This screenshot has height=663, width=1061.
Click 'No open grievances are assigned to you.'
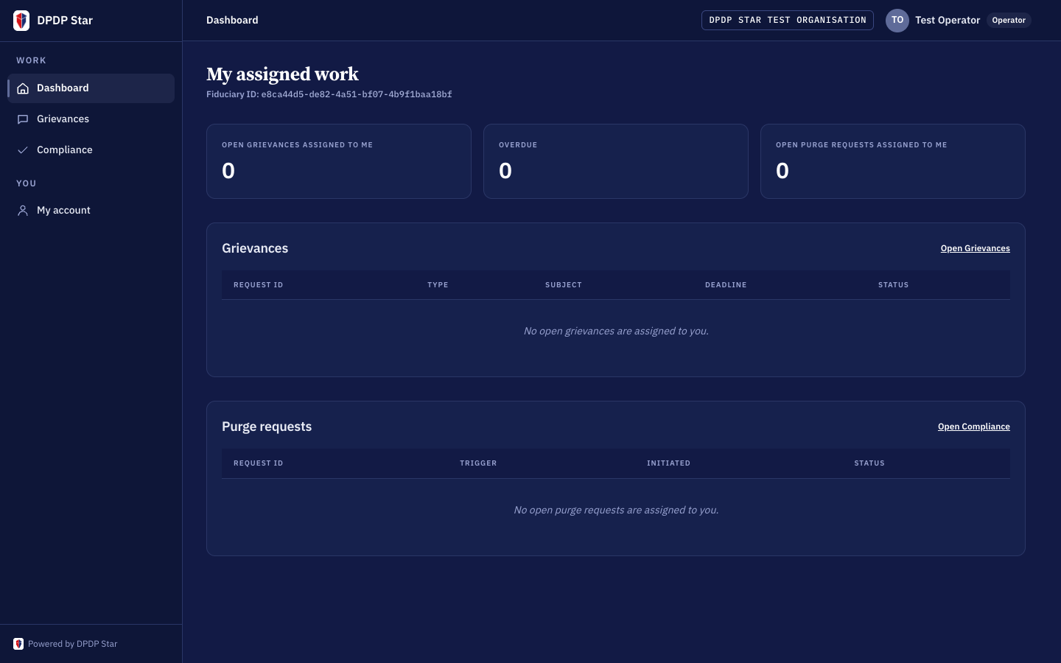(x=616, y=331)
